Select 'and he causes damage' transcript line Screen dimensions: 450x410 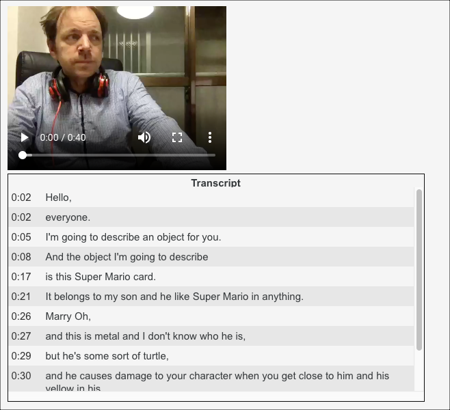[x=211, y=379]
